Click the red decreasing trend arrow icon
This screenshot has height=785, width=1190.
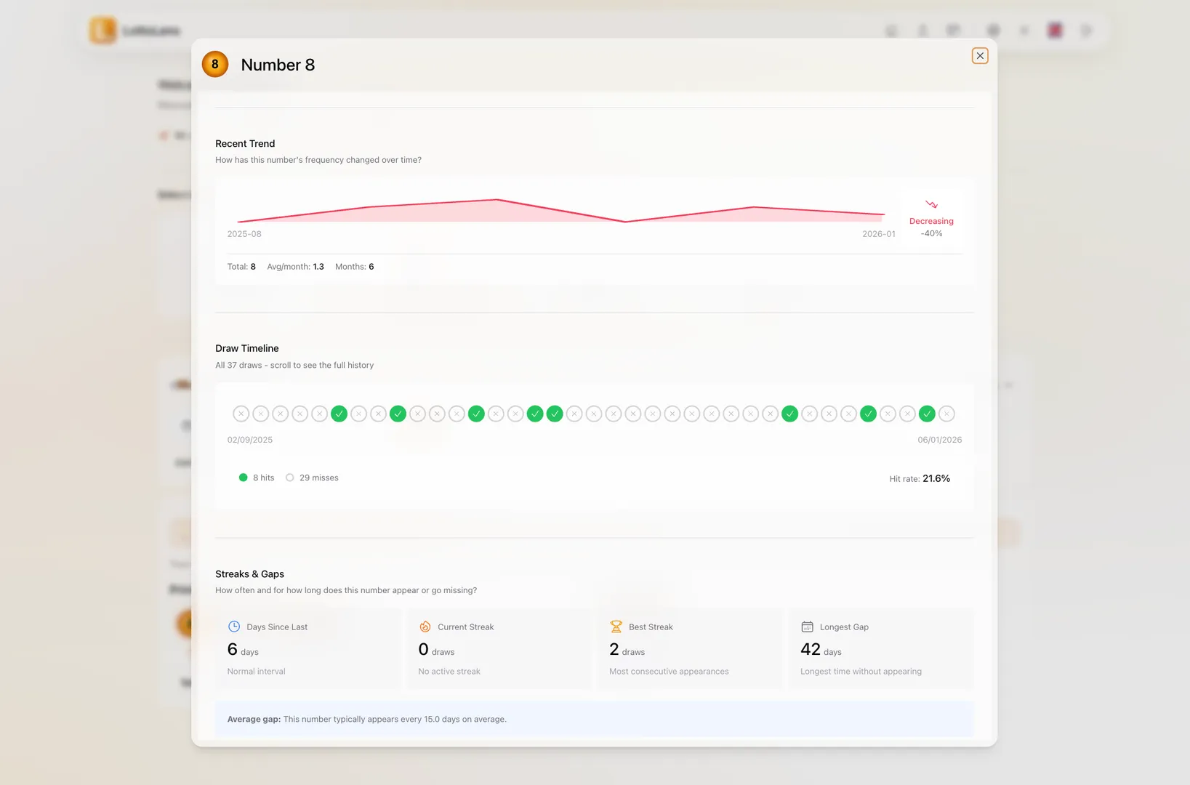(x=931, y=204)
